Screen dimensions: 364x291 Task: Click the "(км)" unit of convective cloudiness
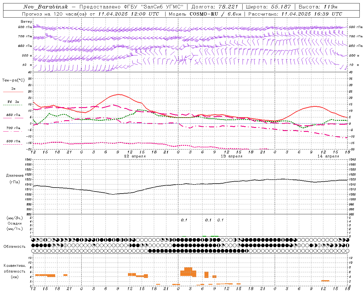point(15,277)
